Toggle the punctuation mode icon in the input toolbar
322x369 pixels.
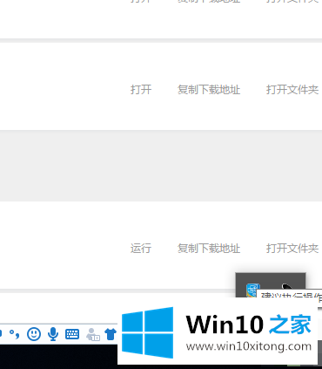[x=14, y=334]
